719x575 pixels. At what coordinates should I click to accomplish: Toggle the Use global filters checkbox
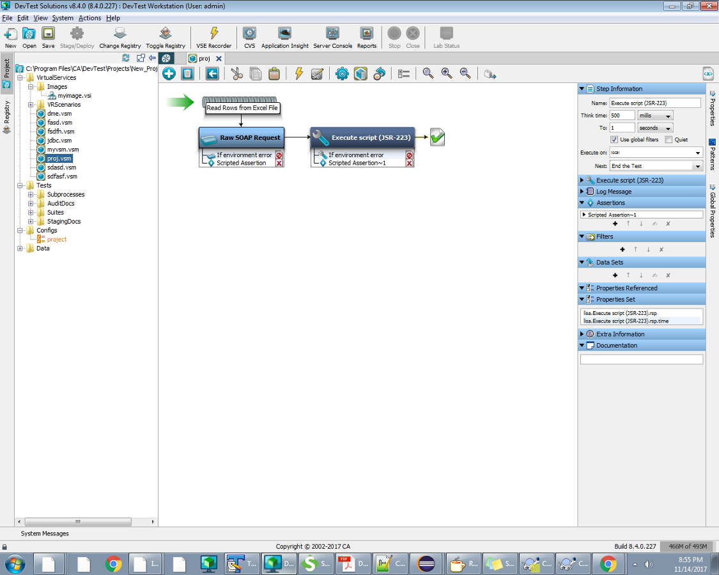coord(614,140)
